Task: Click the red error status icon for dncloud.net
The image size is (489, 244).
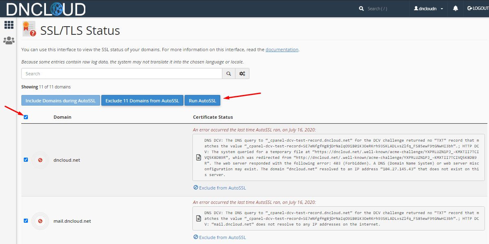Action: [40, 160]
